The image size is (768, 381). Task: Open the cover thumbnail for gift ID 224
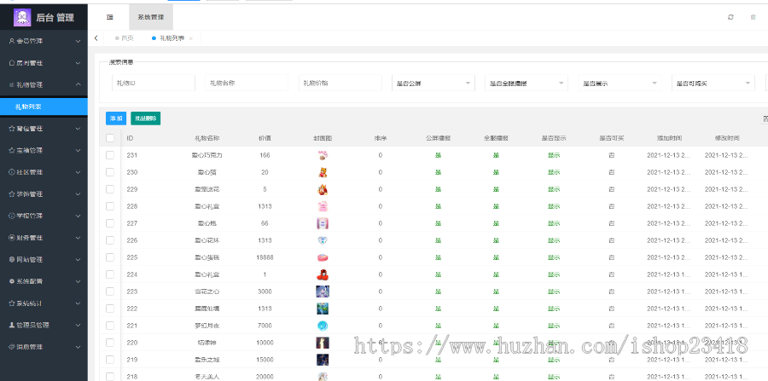[x=323, y=274]
